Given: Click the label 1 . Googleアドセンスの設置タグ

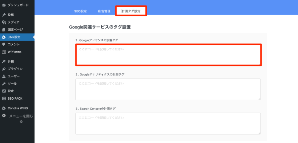Looking at the screenshot, I should point(97,40).
